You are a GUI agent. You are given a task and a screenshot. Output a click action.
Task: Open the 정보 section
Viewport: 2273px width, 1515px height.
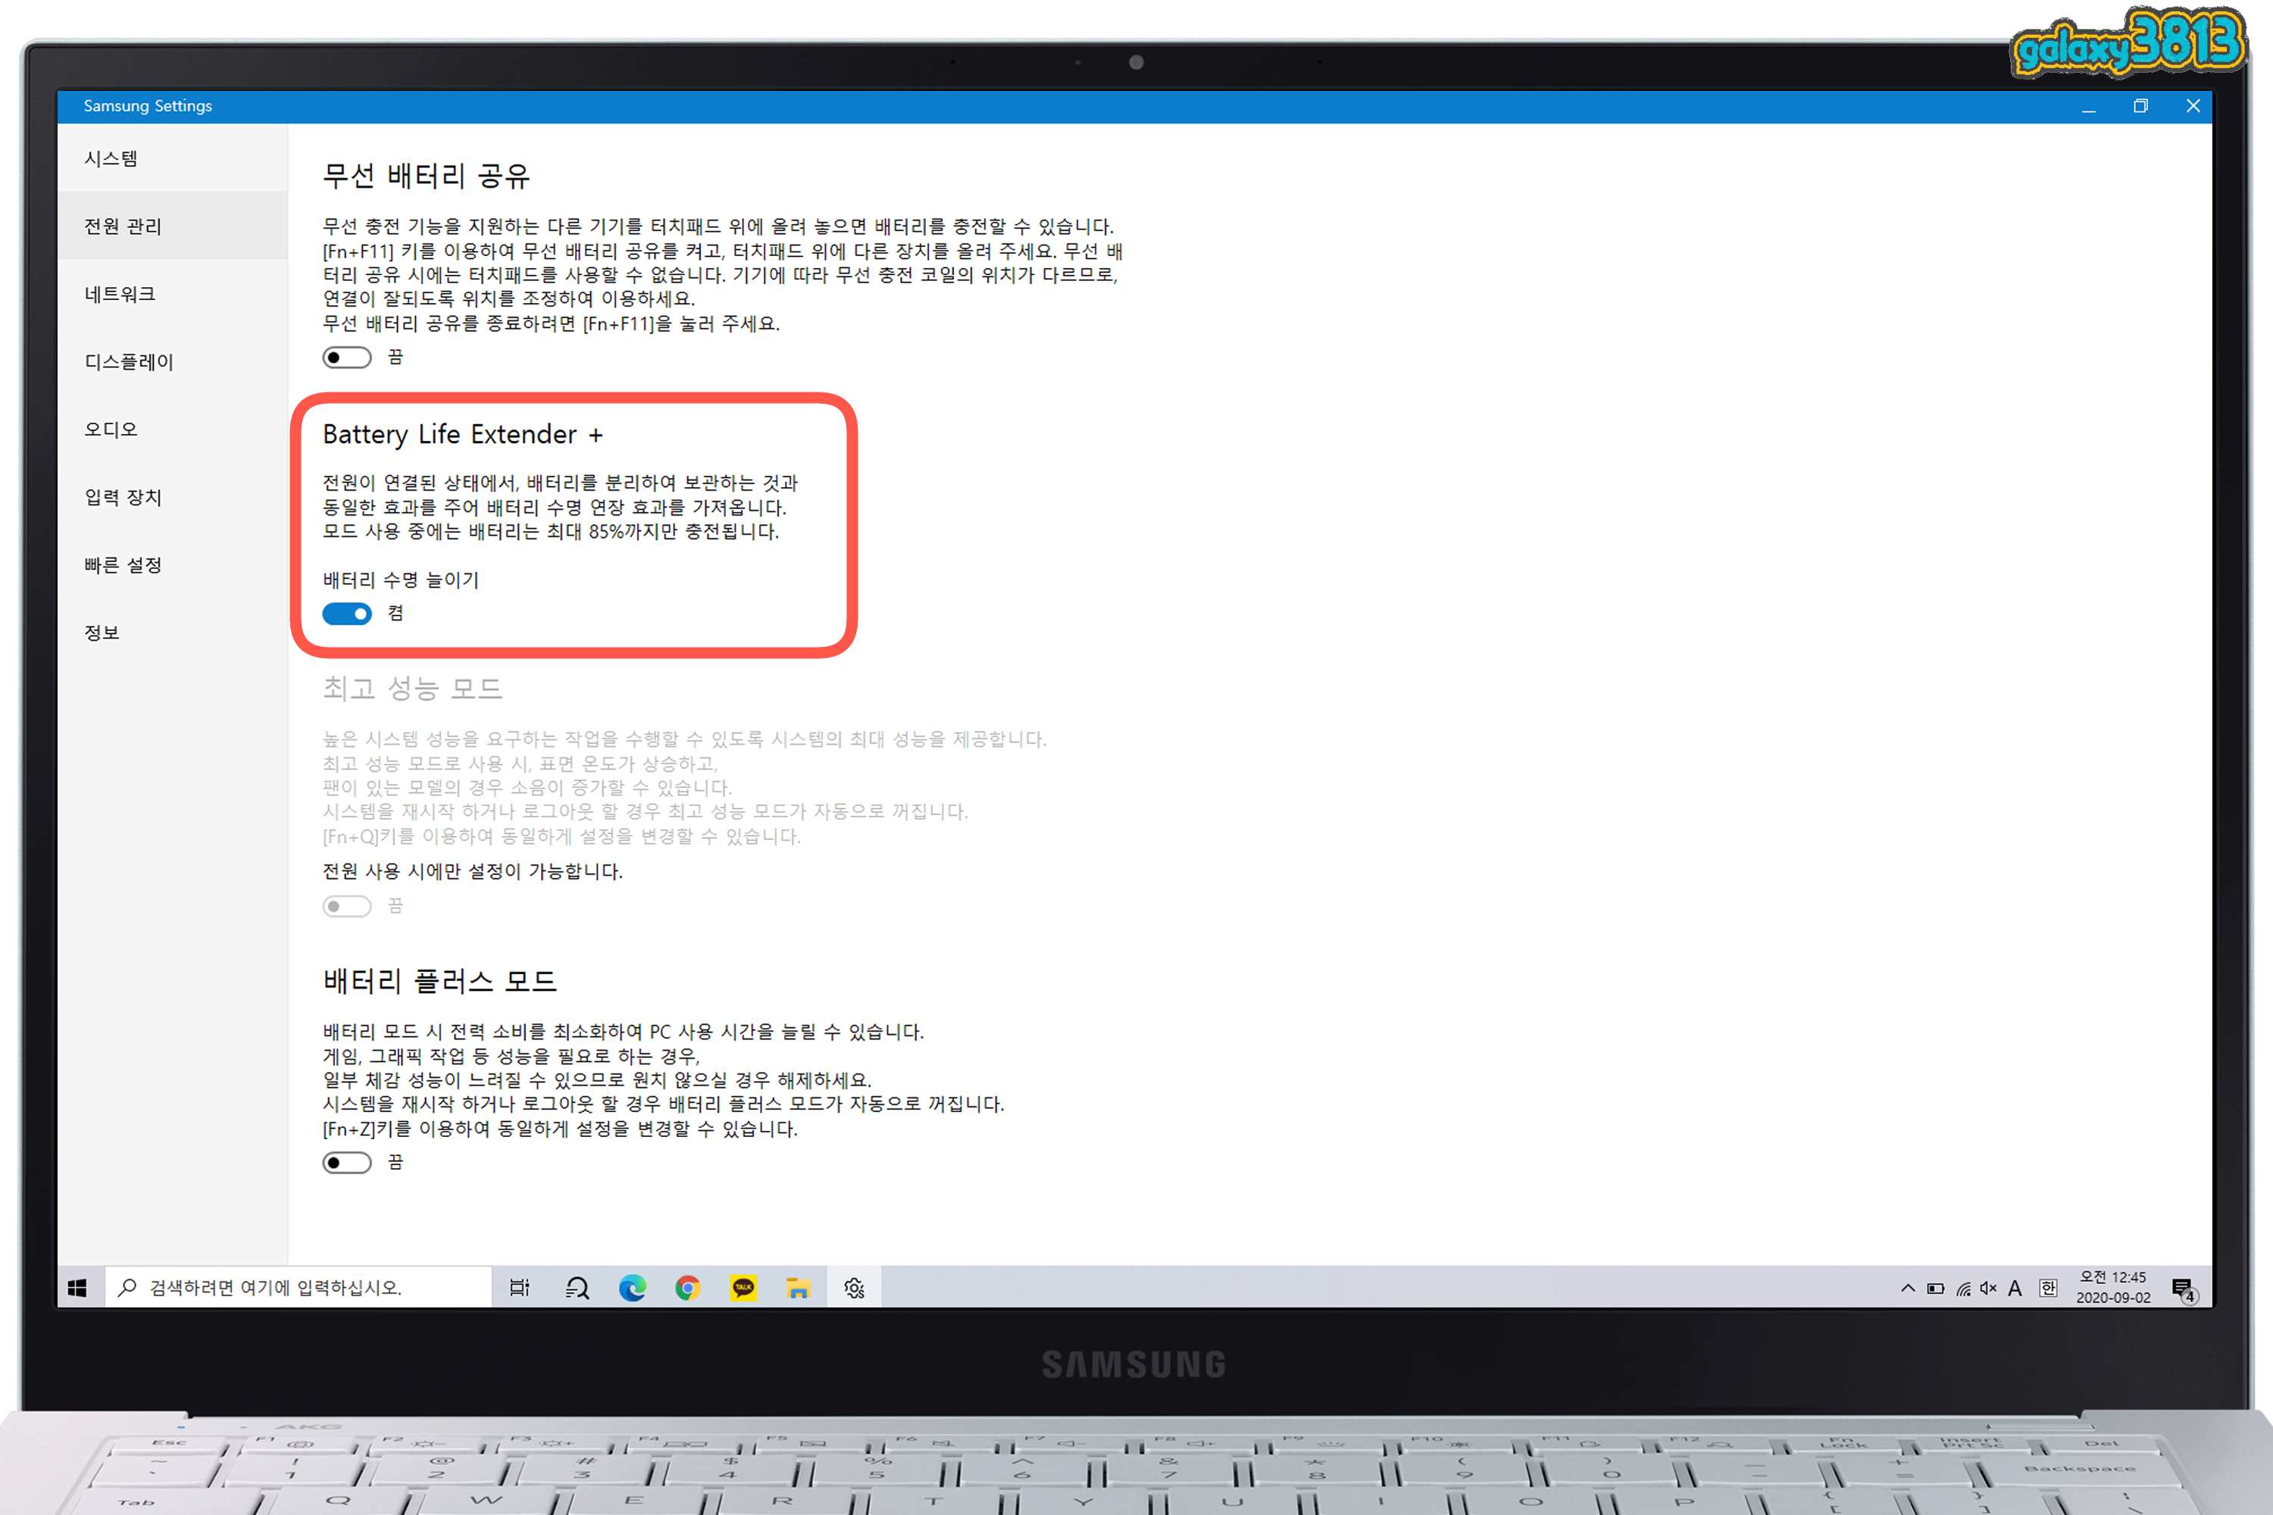pyautogui.click(x=102, y=632)
